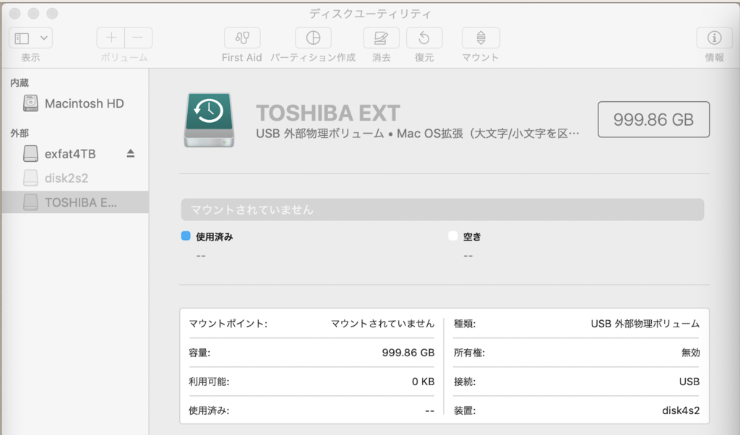Screen dimensions: 740x435
Task: Click the 内蔵 section header
Action: [20, 83]
